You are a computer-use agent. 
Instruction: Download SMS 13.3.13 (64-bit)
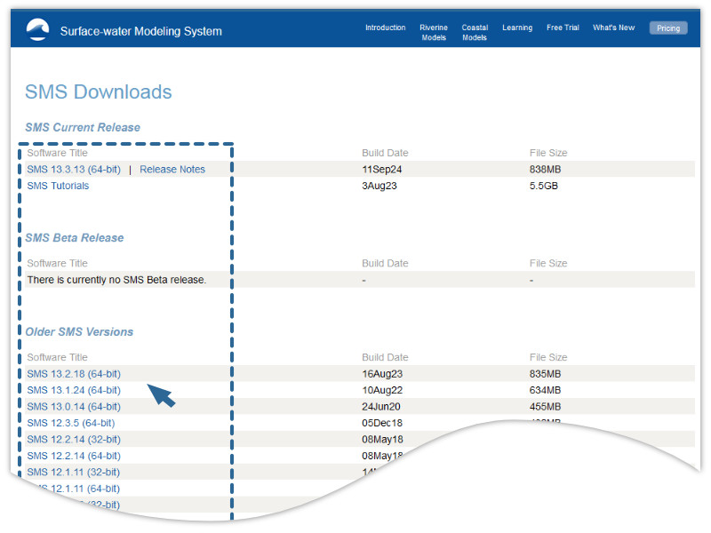coord(74,170)
